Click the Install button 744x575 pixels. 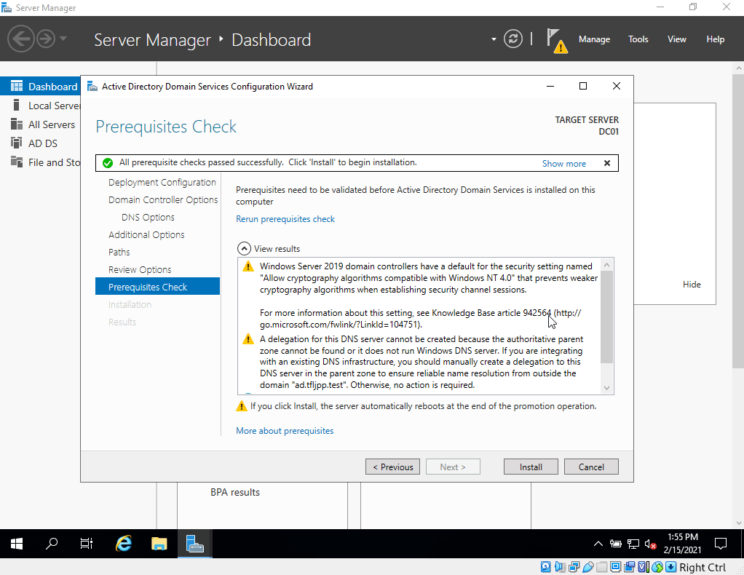point(531,467)
